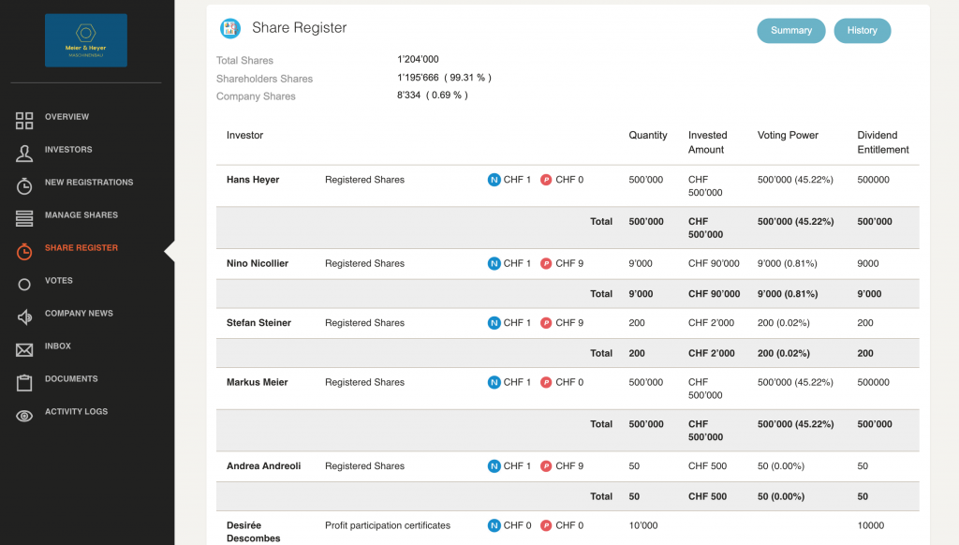959x545 pixels.
Task: Select investor Hans Heyer
Action: 253,180
